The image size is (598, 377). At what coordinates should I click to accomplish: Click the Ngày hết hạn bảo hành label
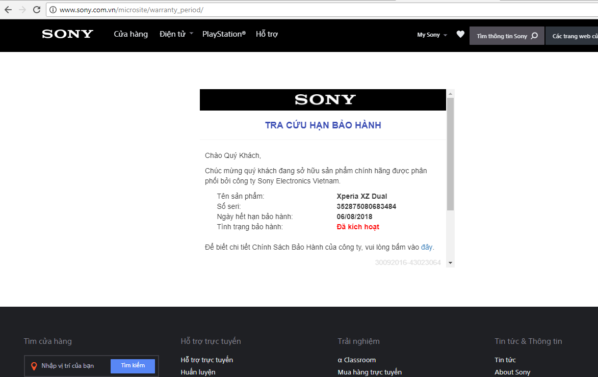255,217
